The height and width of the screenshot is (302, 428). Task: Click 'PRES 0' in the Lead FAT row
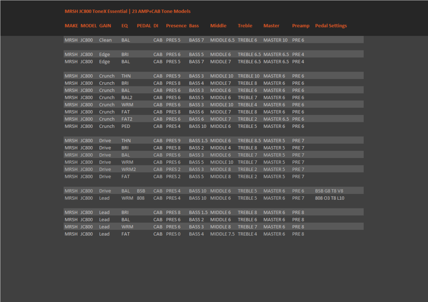173,234
